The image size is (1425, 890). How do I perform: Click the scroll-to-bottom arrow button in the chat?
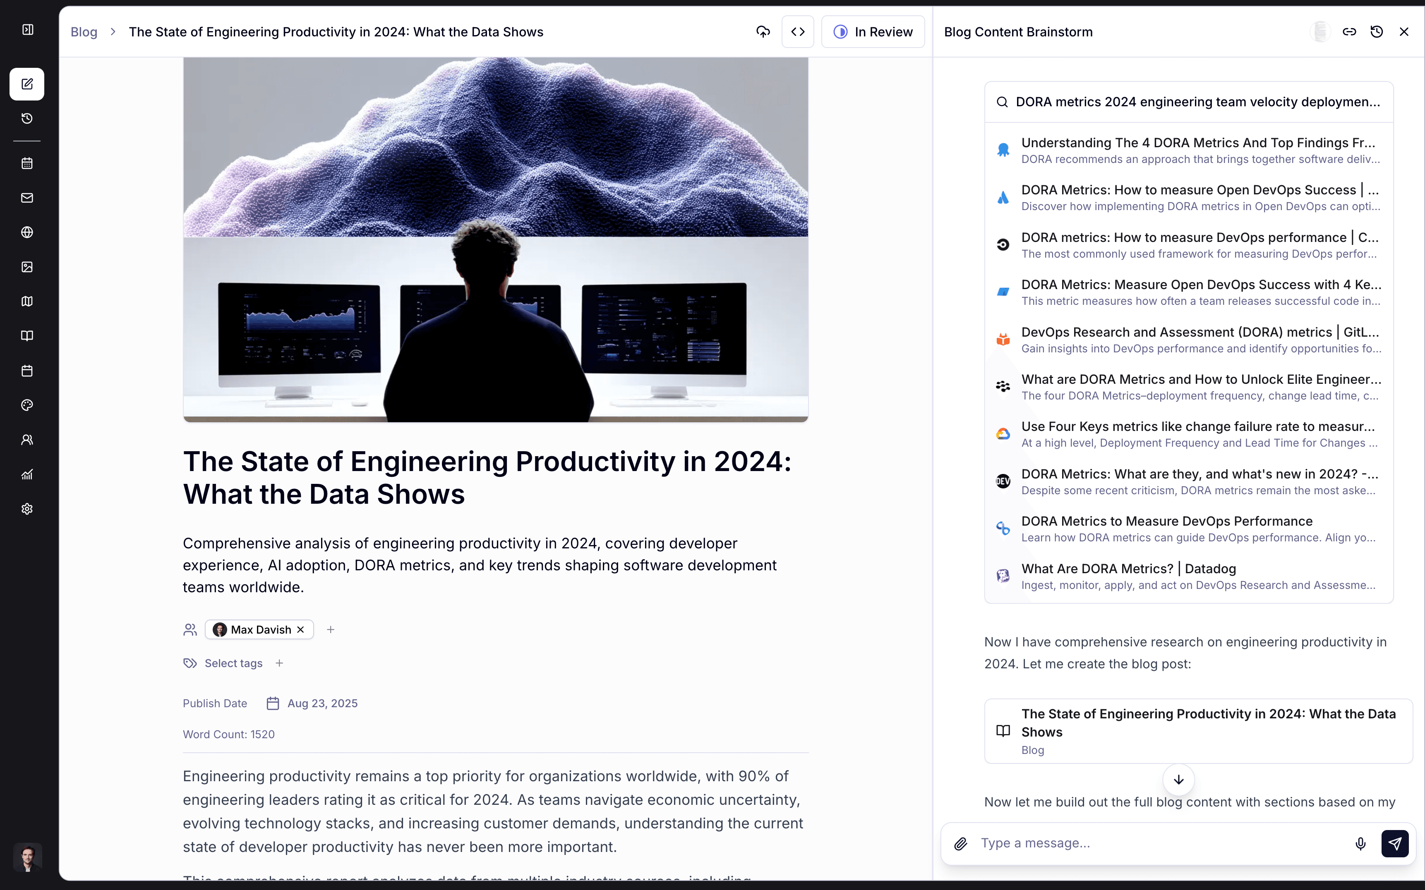tap(1178, 779)
